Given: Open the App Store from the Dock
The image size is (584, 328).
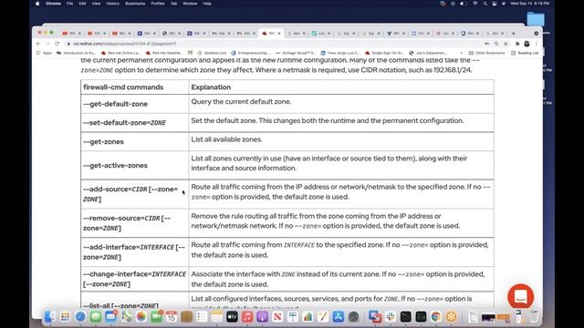Looking at the screenshot, I should (339, 316).
